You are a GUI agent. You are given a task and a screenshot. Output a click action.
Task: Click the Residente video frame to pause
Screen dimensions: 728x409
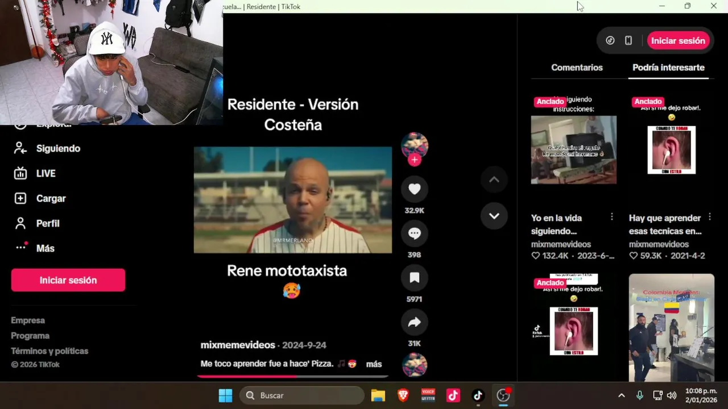(x=292, y=200)
